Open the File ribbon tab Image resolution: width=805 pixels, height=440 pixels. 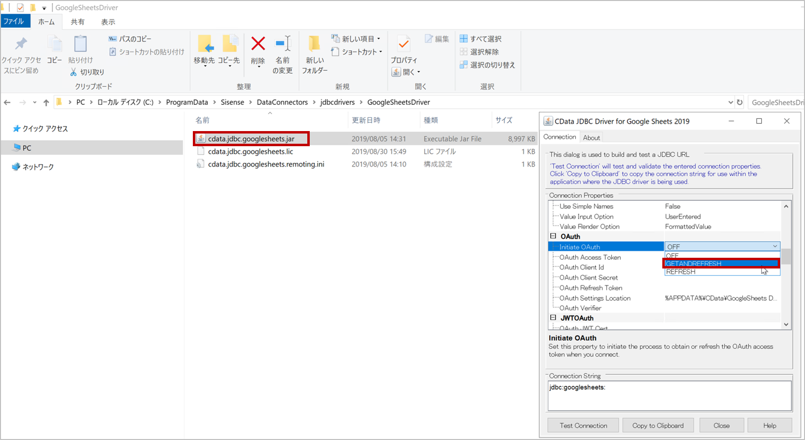tap(15, 21)
